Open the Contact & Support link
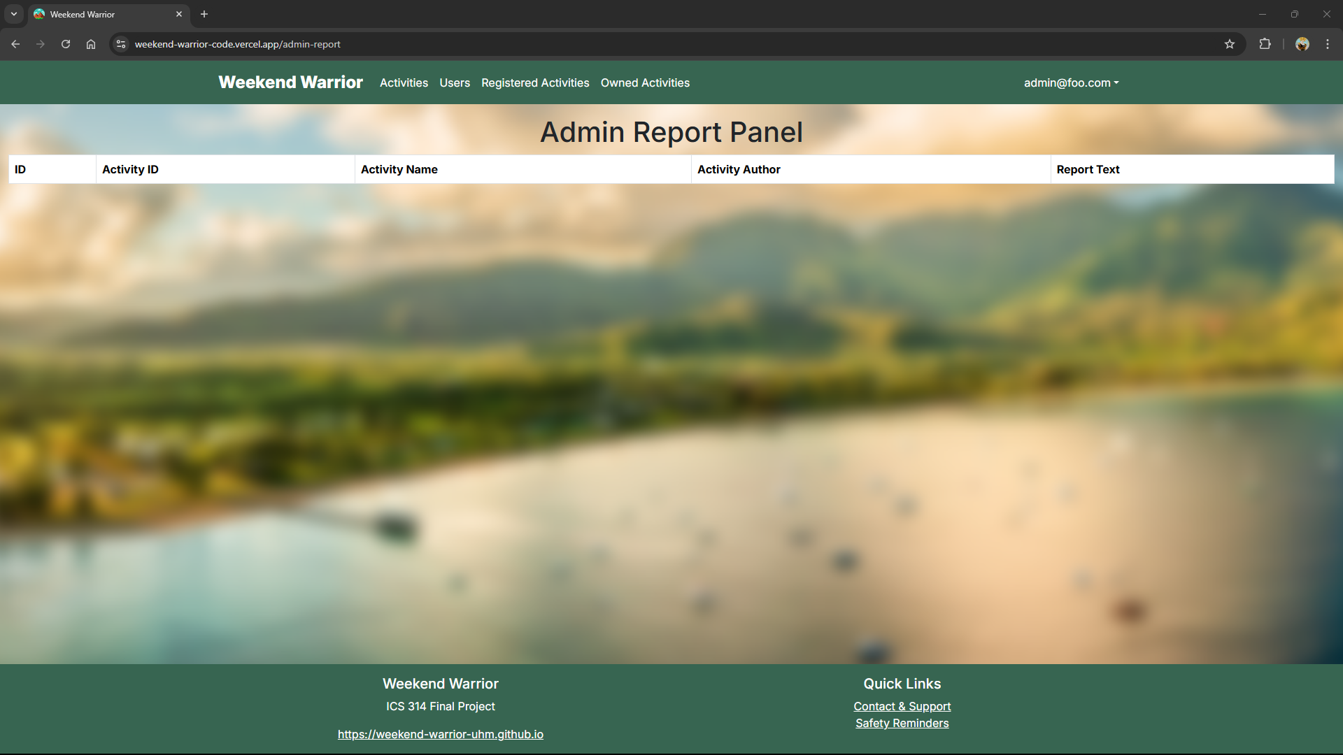The width and height of the screenshot is (1343, 755). point(902,706)
